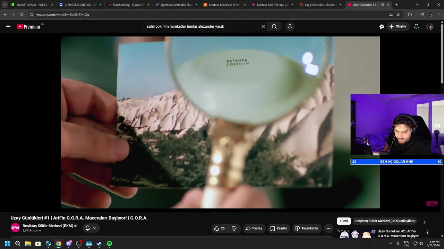Open the sparkle icon left of Oluştur
Image resolution: width=444 pixels, height=249 pixels.
click(x=382, y=27)
